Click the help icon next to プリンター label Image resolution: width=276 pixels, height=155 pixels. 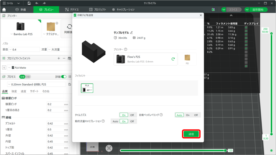(x=126, y=50)
